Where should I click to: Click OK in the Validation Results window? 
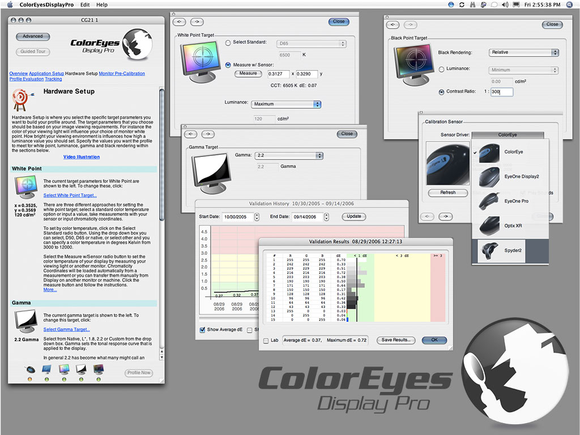[434, 340]
